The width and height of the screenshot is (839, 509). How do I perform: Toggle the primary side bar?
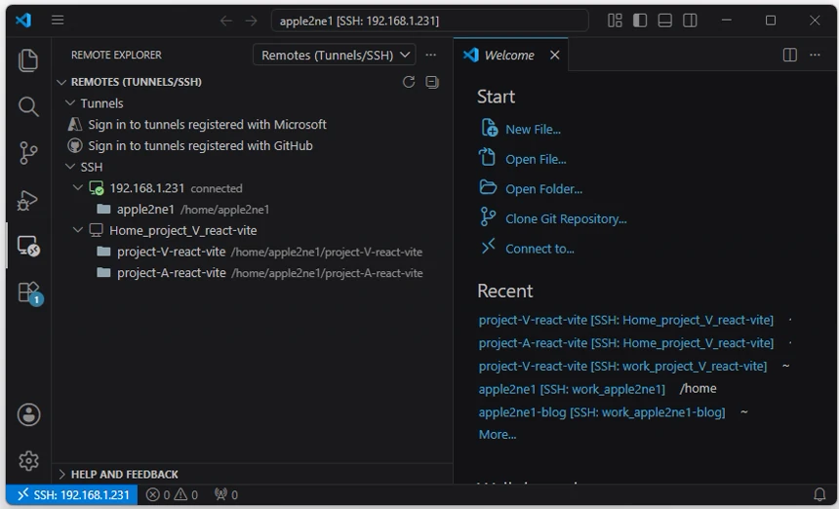click(640, 20)
